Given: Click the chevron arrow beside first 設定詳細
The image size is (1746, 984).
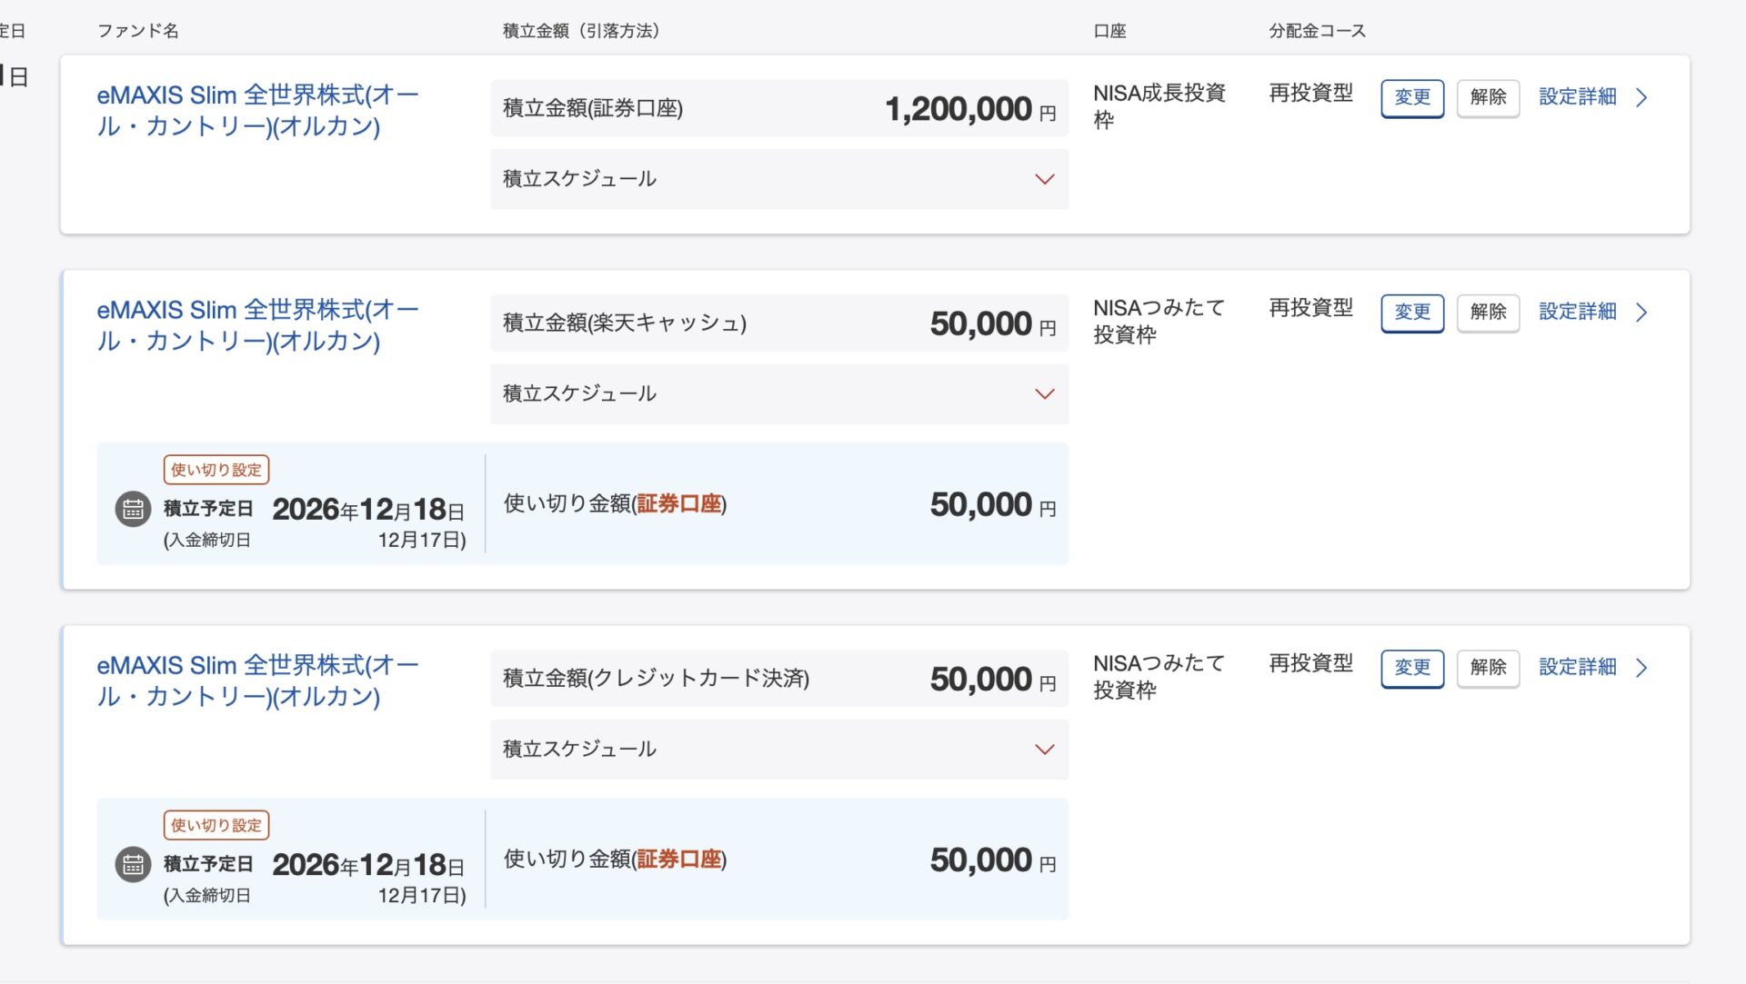Looking at the screenshot, I should point(1641,97).
